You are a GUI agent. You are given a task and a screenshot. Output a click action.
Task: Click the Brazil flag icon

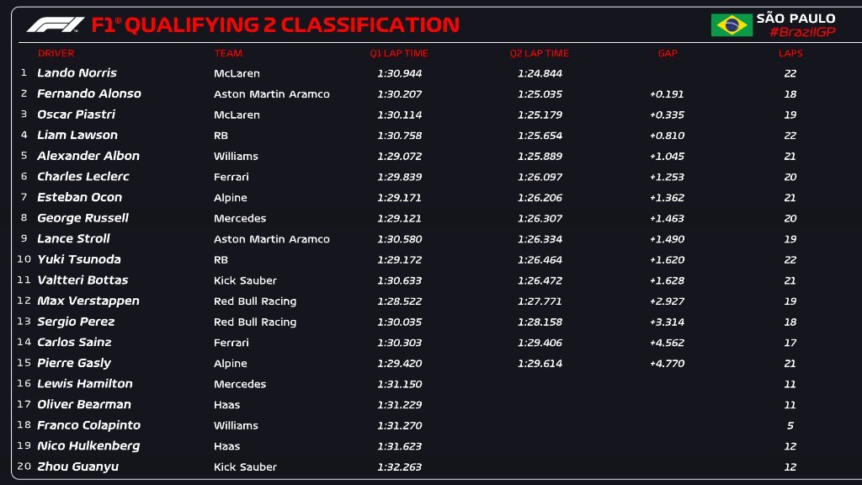(732, 24)
